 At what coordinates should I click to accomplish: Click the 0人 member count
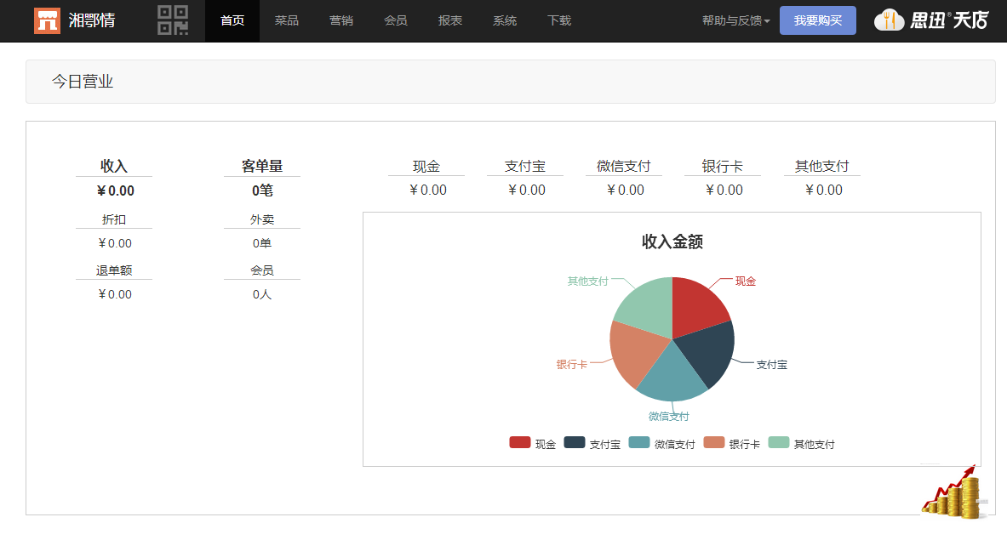tap(262, 294)
